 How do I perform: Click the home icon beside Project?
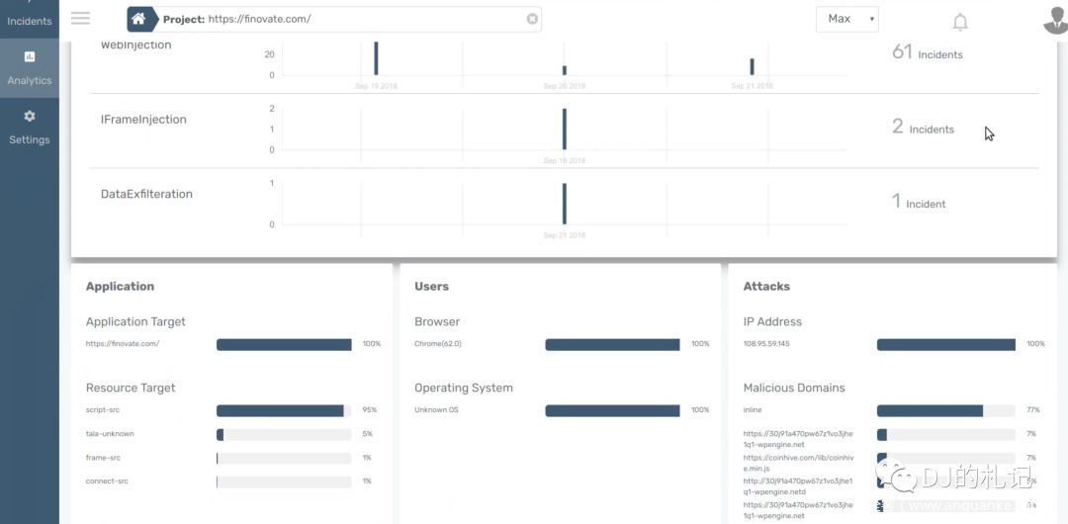140,19
